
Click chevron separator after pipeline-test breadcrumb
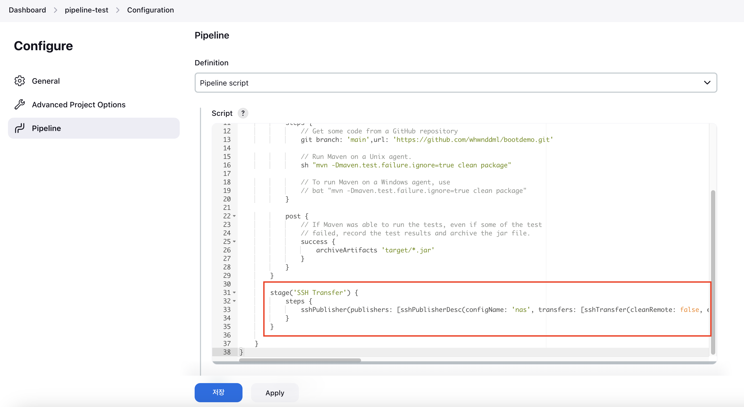click(118, 10)
